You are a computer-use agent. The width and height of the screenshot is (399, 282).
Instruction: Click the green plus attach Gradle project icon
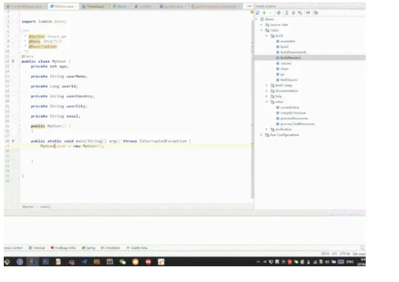pos(264,13)
